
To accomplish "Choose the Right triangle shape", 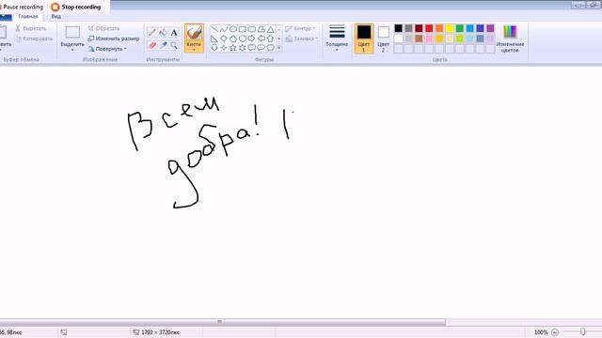I will pyautogui.click(x=214, y=38).
